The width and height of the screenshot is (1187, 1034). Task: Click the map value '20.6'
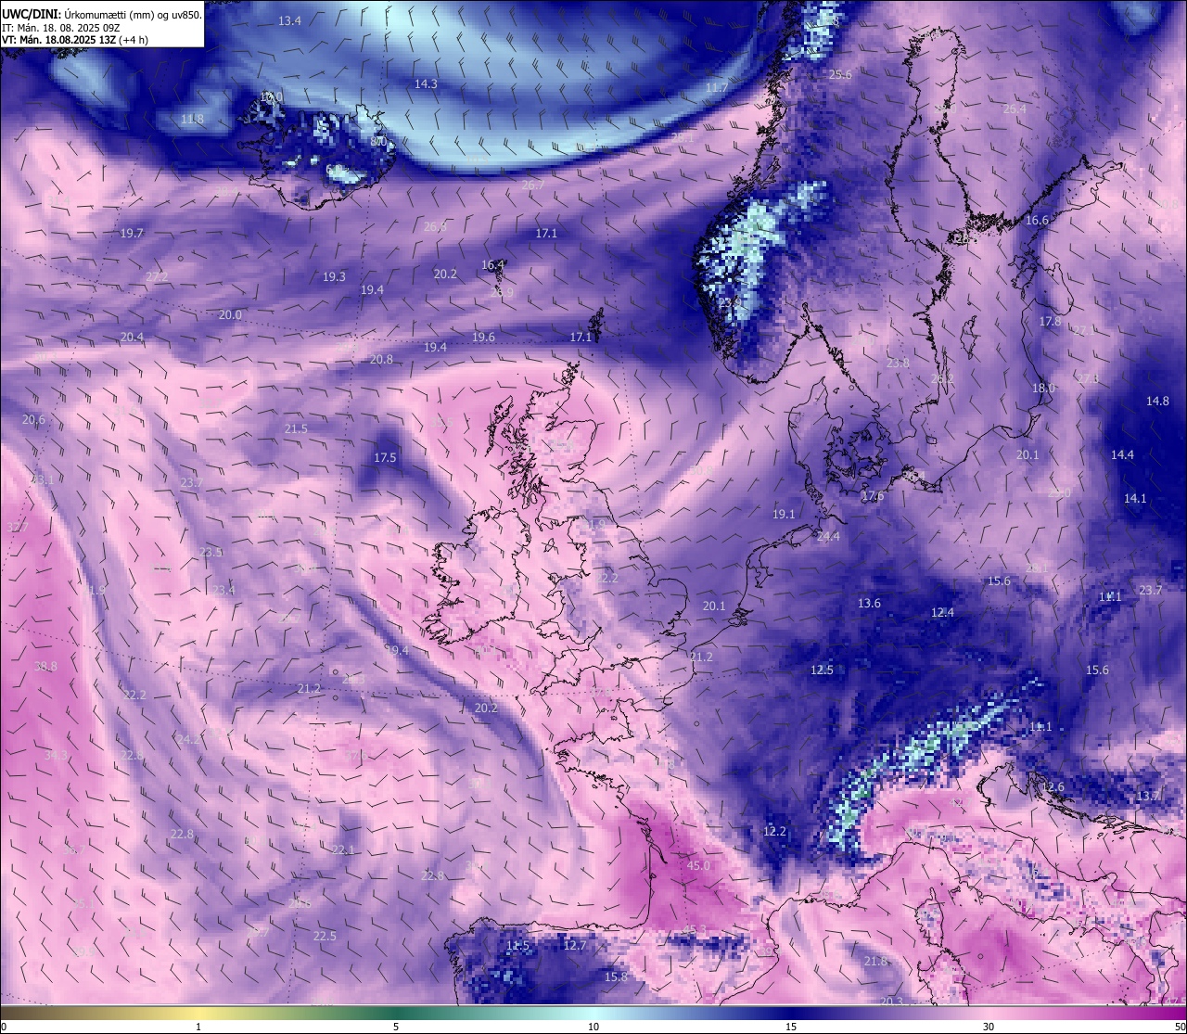tap(33, 419)
